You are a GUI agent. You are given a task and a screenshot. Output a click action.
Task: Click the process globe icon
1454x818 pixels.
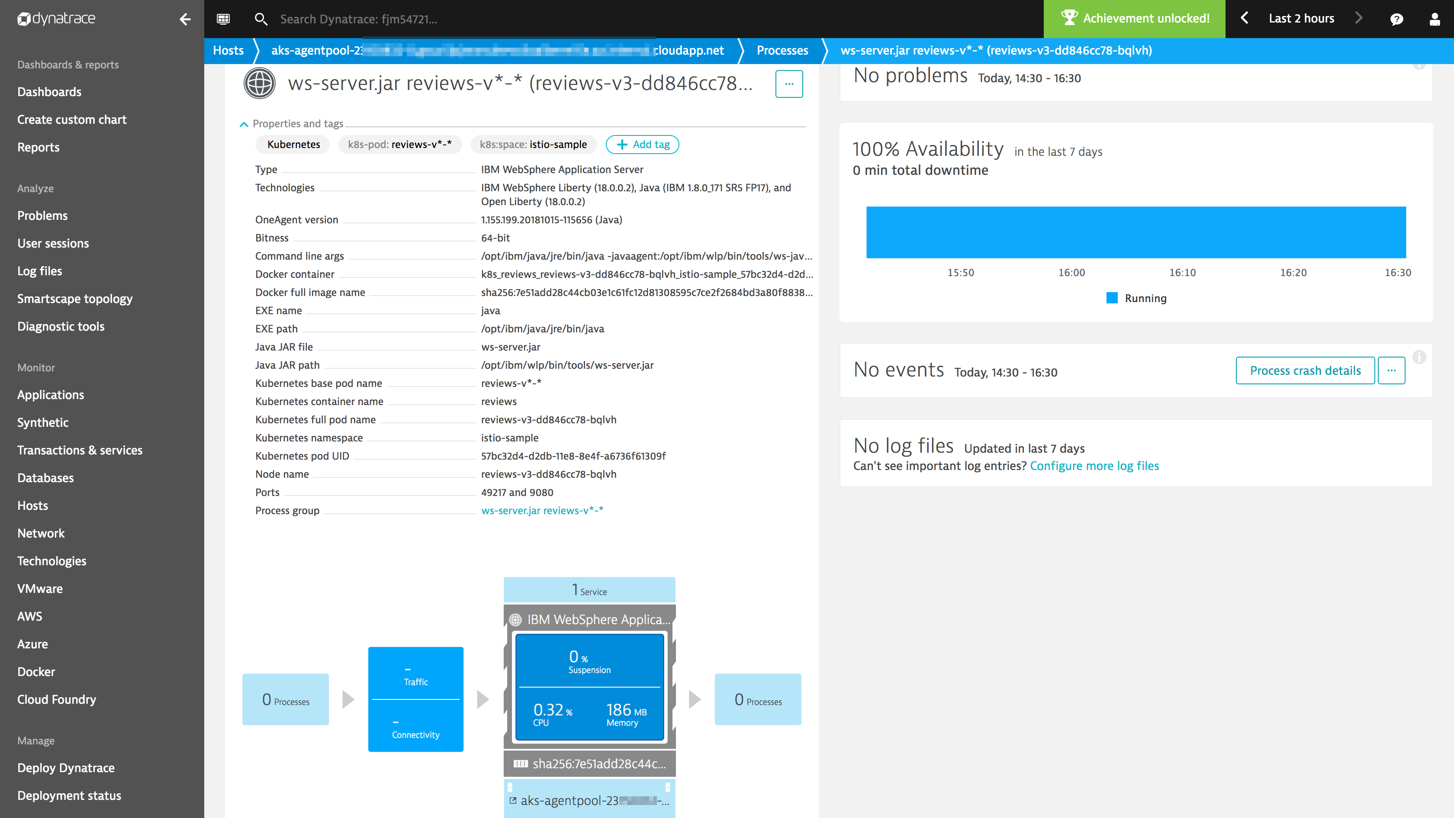[x=259, y=83]
